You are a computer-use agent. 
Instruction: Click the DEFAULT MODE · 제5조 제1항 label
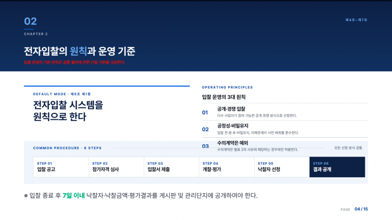coord(62,94)
